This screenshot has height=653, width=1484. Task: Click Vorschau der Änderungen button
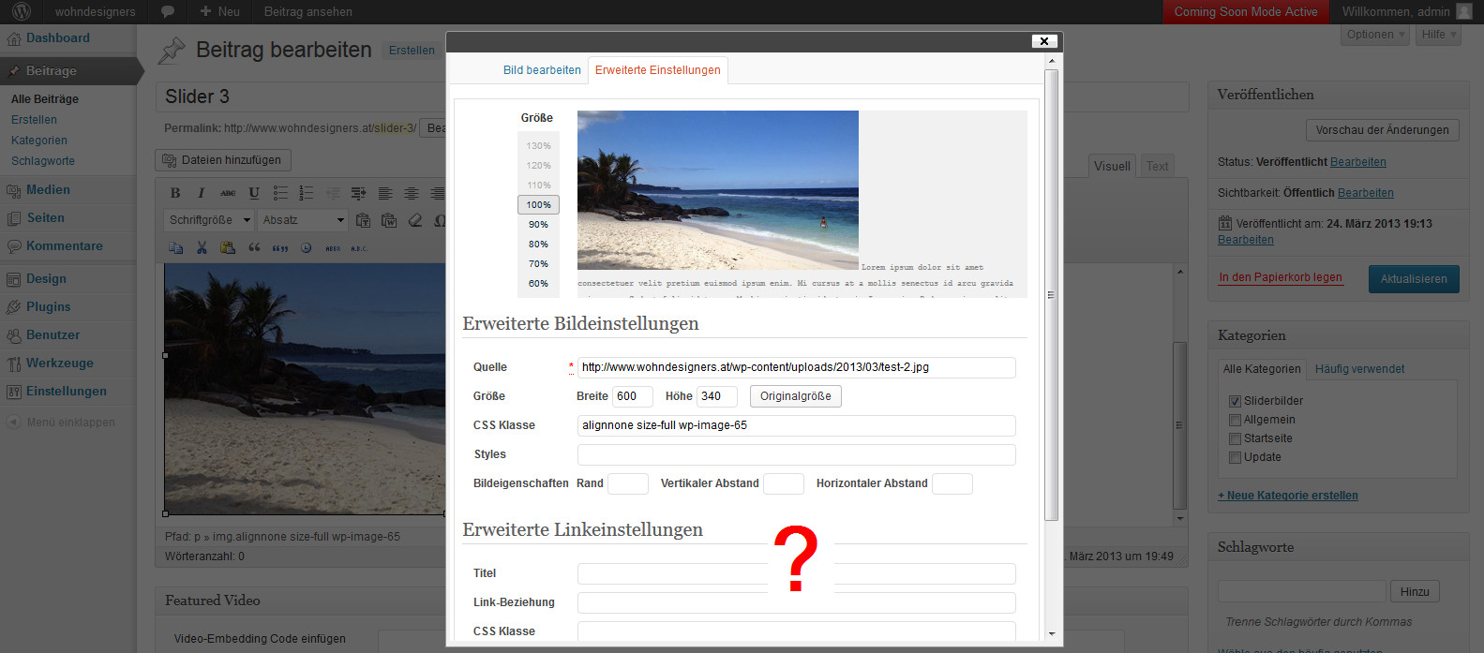pos(1383,130)
